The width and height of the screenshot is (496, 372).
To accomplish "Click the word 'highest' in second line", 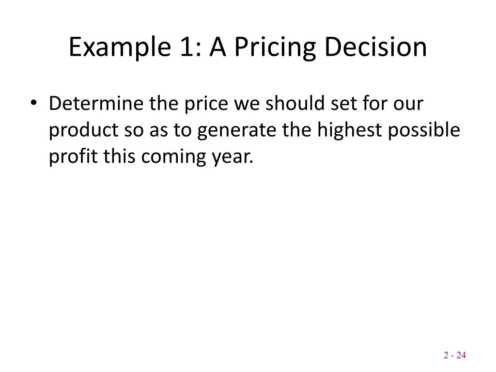I will [x=350, y=131].
